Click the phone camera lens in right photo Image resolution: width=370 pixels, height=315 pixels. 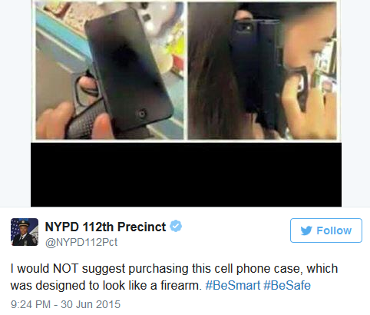[243, 27]
